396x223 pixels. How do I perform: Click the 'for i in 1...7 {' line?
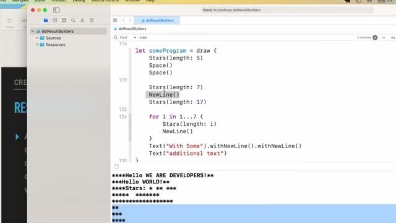[x=176, y=116]
